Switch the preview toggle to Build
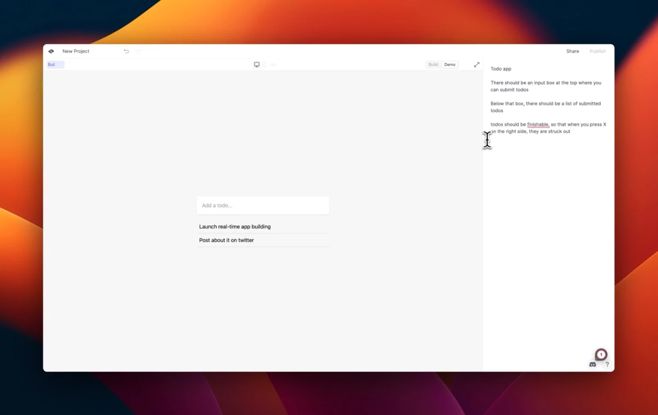Image resolution: width=658 pixels, height=415 pixels. pos(433,64)
